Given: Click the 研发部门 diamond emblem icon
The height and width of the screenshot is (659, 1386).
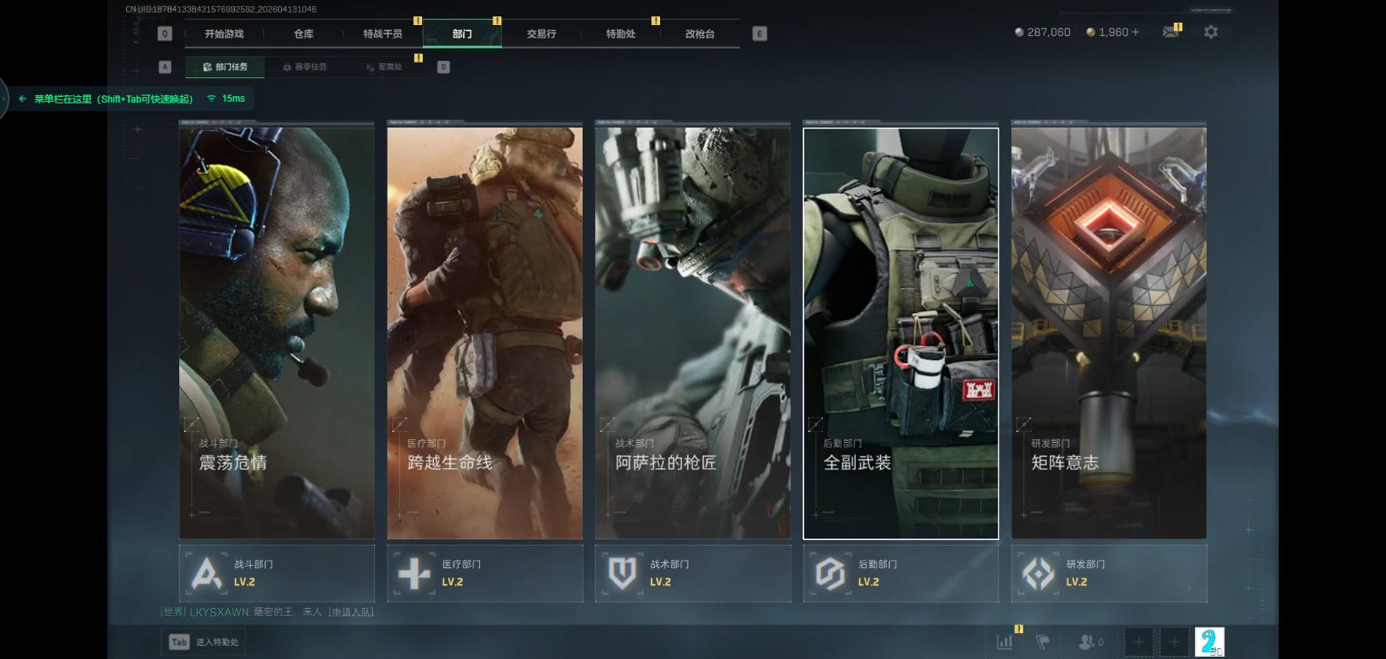Looking at the screenshot, I should [1038, 573].
